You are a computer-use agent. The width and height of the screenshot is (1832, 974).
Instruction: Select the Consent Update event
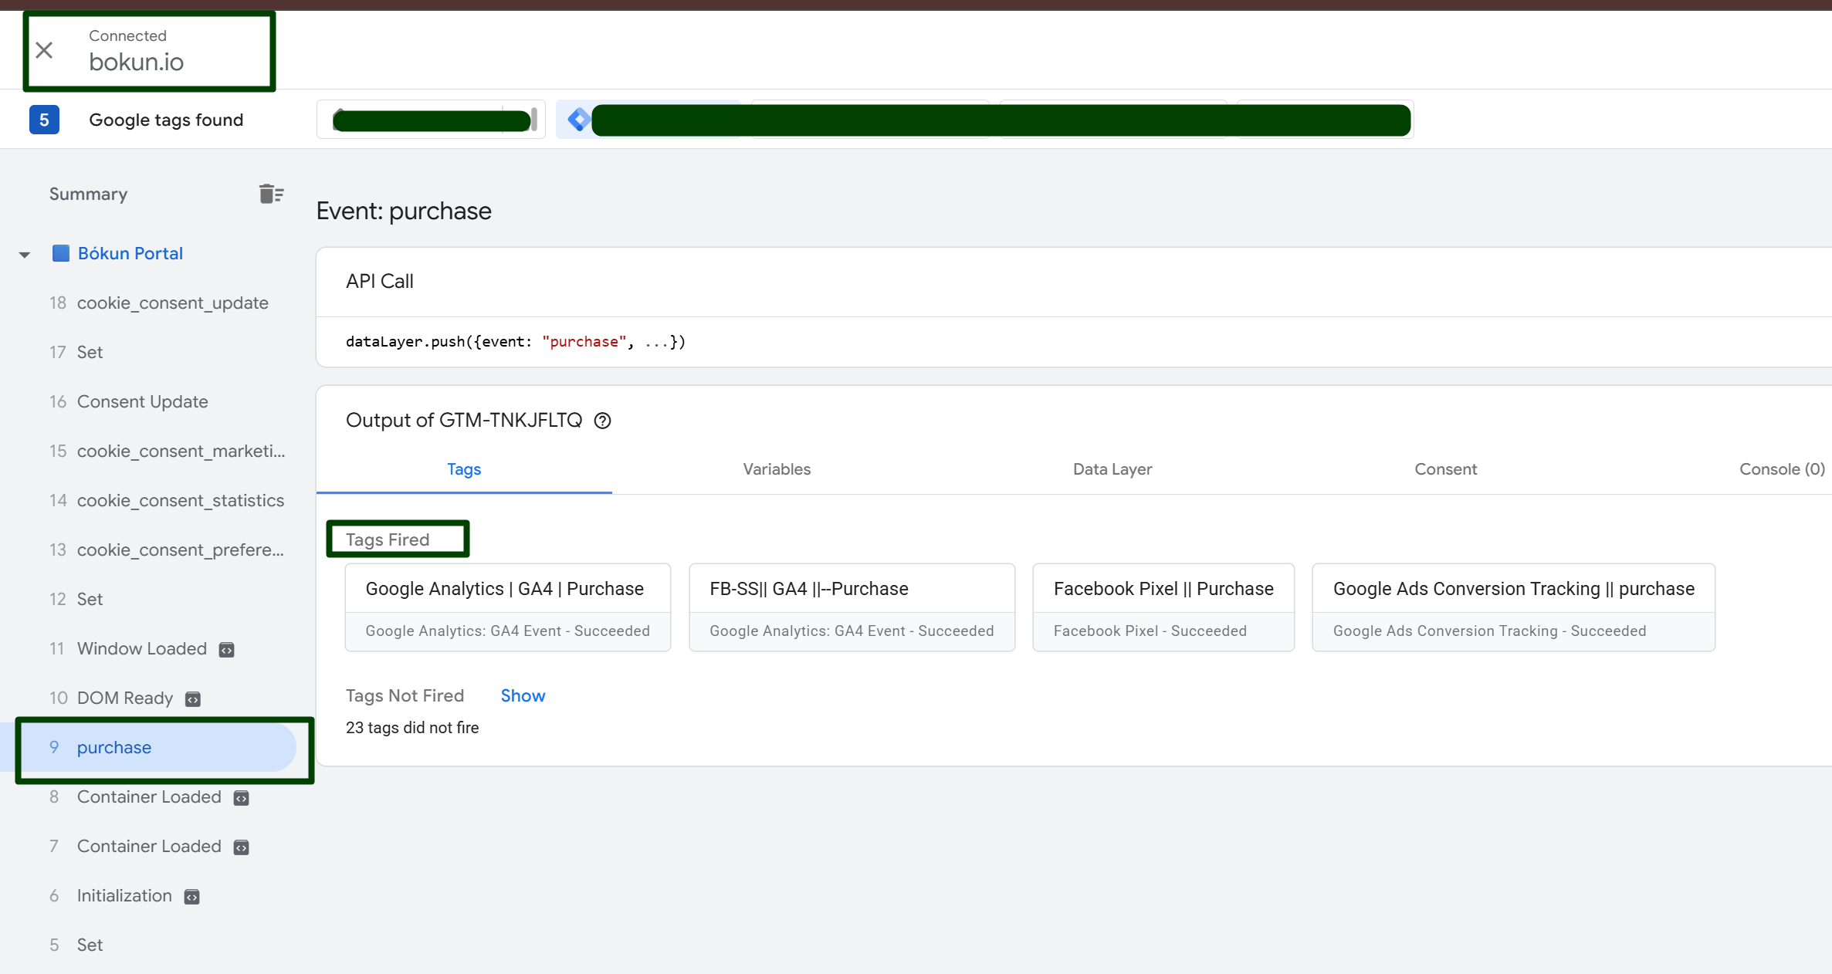pyautogui.click(x=142, y=401)
